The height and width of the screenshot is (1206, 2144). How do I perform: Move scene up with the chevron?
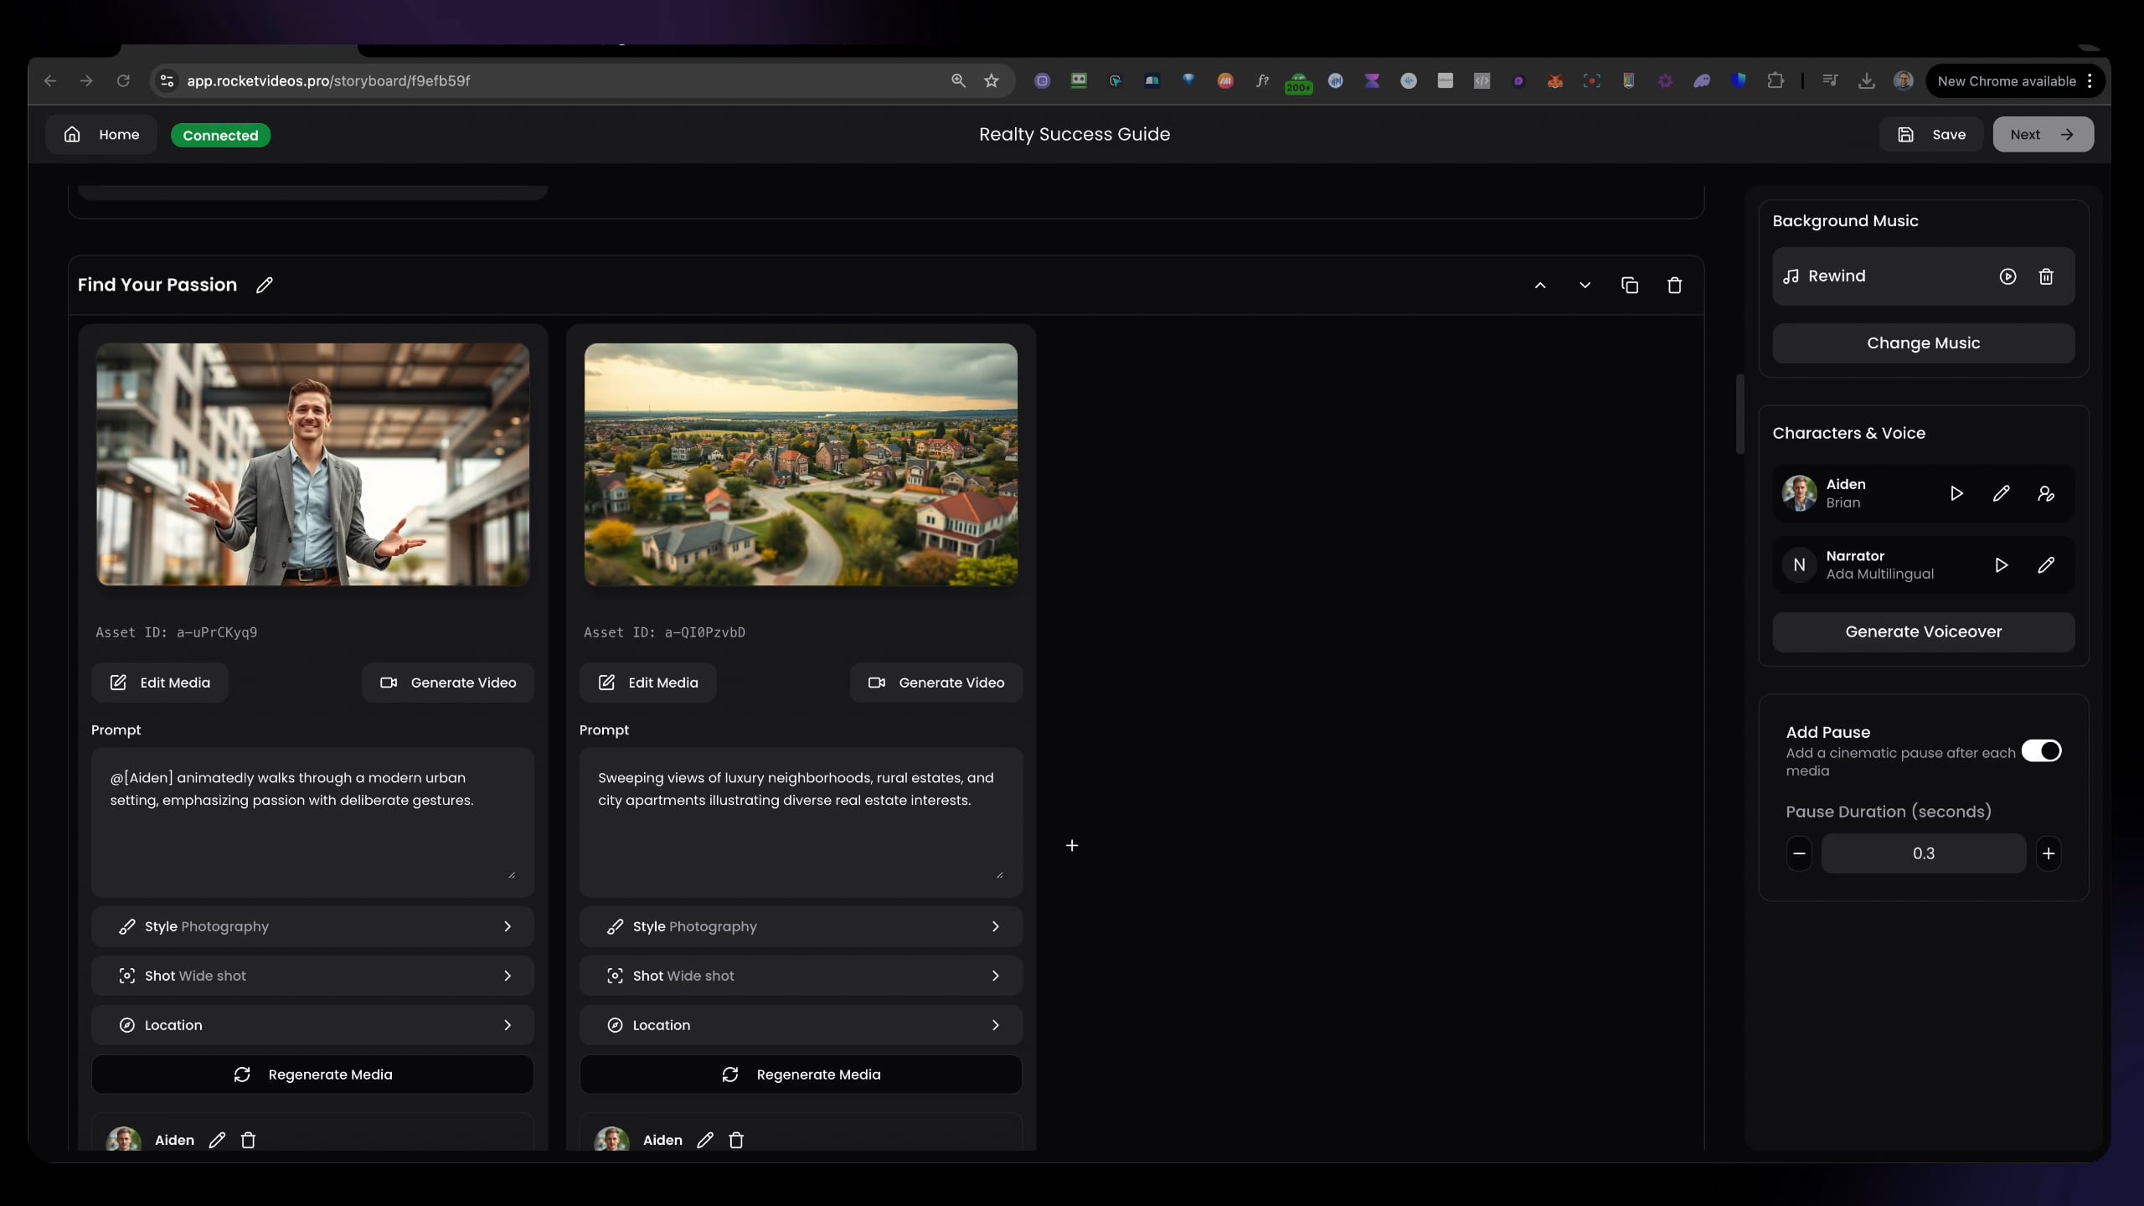pyautogui.click(x=1540, y=286)
